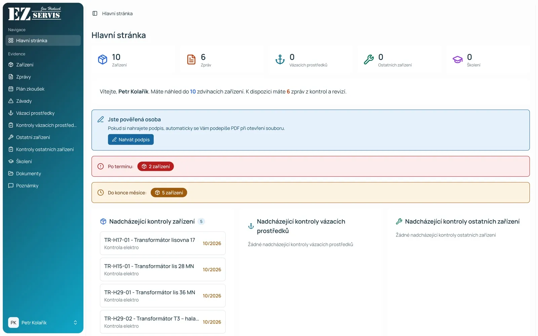538x336 pixels.
Task: Navigate to Vázací prostředky
Action: 43,113
